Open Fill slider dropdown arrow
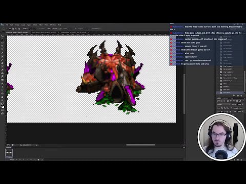Image resolution: width=246 pixels, height=184 pixels. tap(243, 111)
